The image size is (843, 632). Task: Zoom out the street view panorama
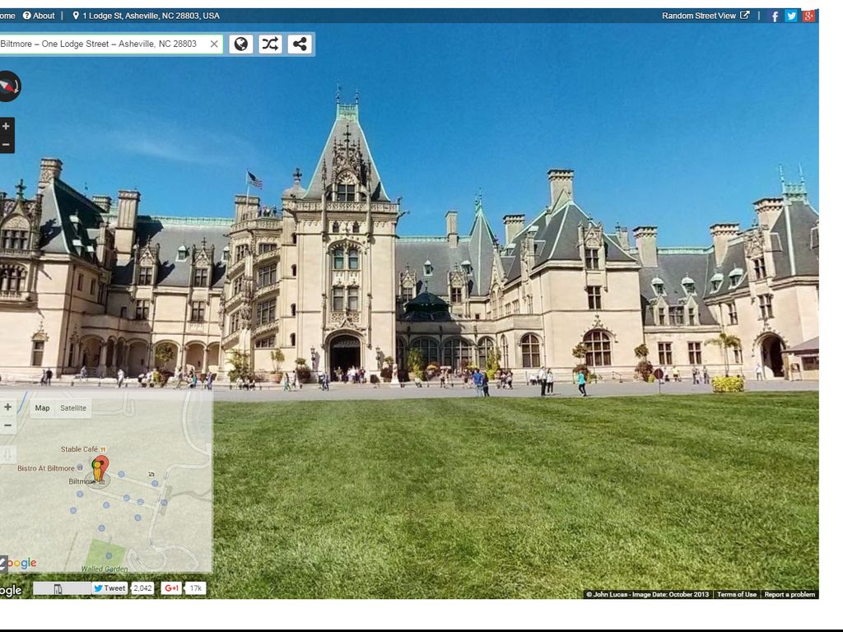pos(6,145)
